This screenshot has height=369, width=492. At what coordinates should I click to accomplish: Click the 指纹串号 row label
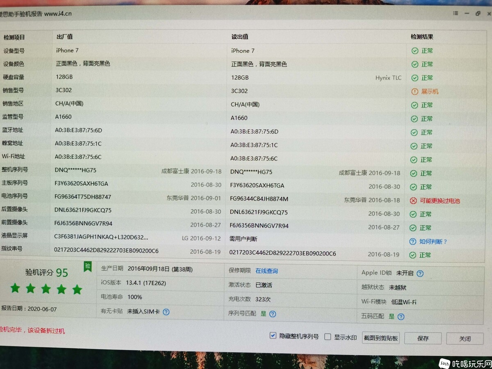tap(11, 248)
